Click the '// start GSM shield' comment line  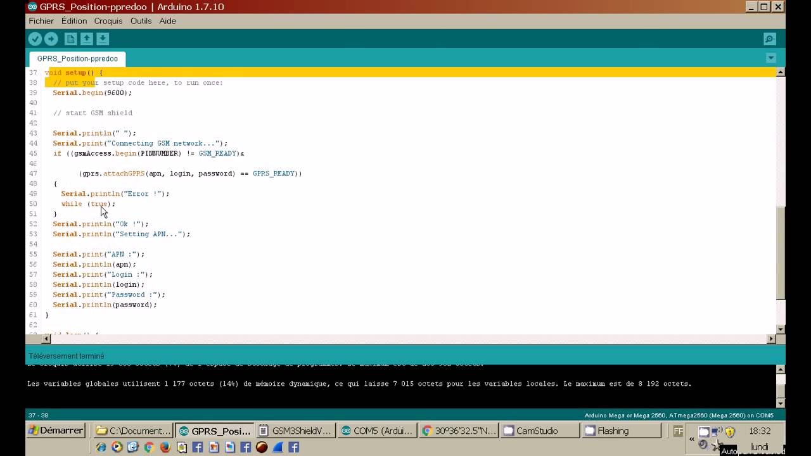point(93,113)
